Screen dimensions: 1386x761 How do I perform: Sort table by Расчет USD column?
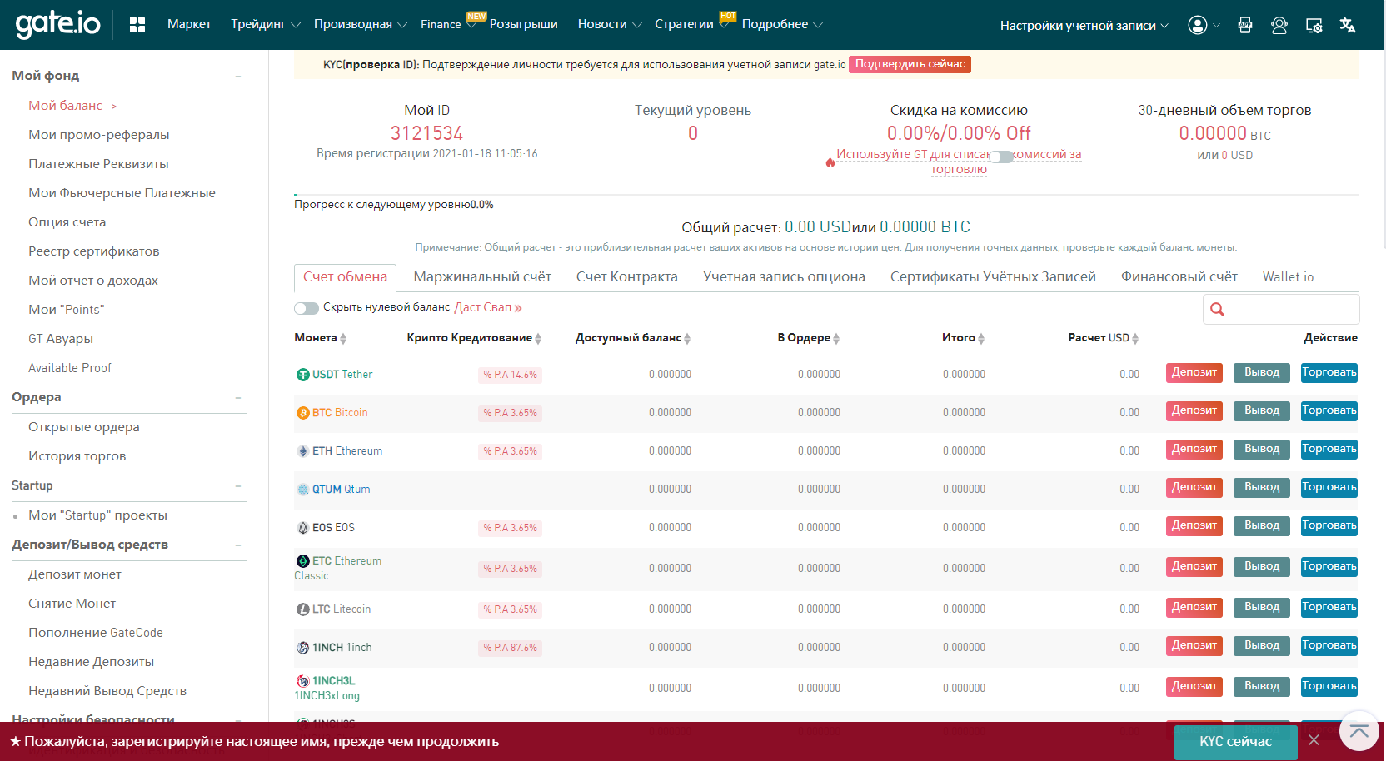coord(1135,338)
